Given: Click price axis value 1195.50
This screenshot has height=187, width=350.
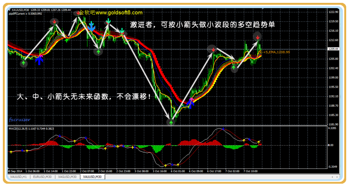Looking at the screenshot, I should pyautogui.click(x=333, y=87).
